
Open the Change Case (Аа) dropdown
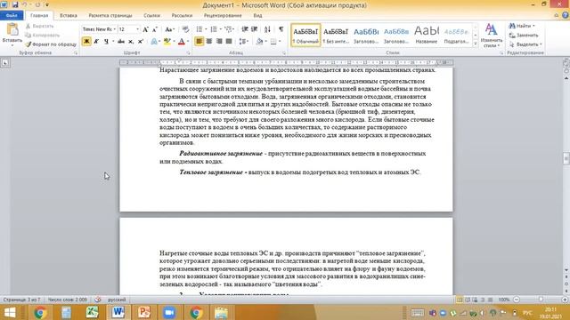coord(169,29)
